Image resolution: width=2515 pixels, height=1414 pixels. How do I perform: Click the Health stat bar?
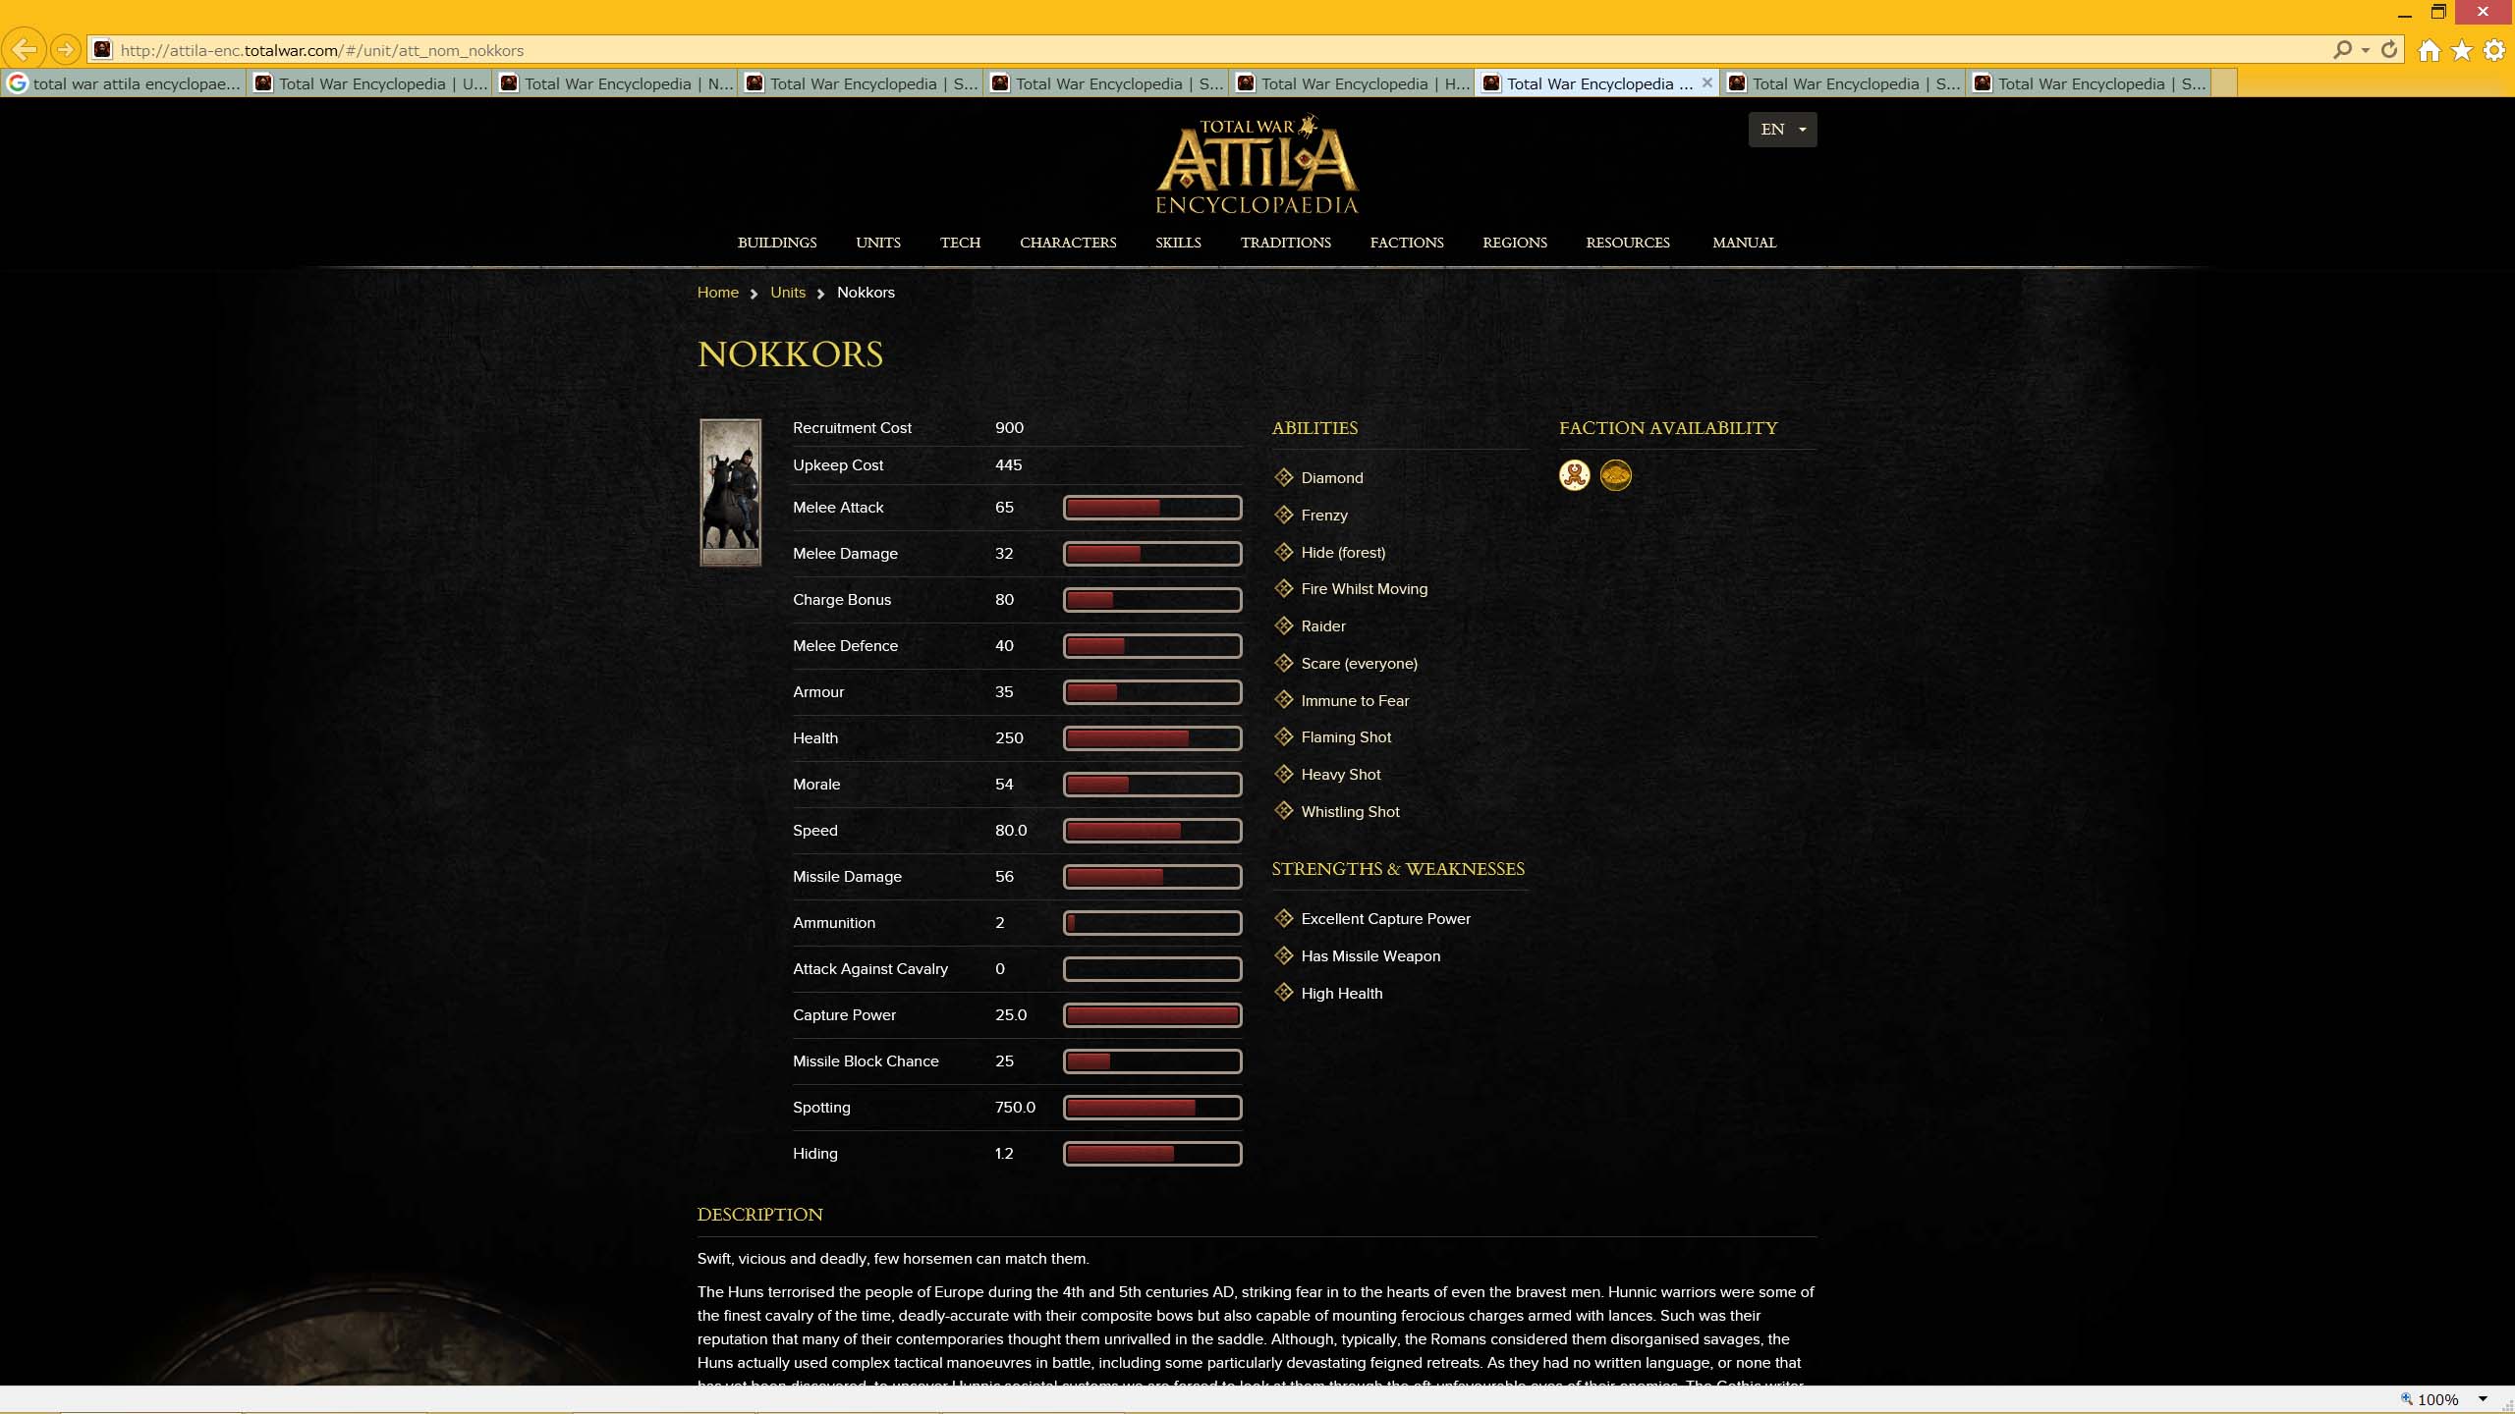click(1152, 738)
